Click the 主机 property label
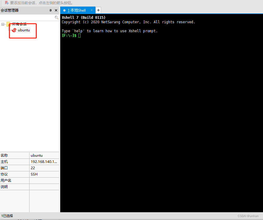 pos(4,162)
